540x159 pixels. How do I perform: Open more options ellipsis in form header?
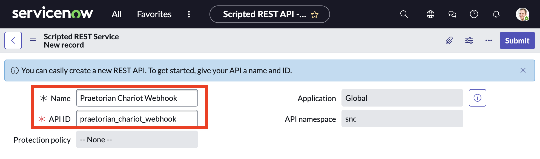(x=489, y=40)
